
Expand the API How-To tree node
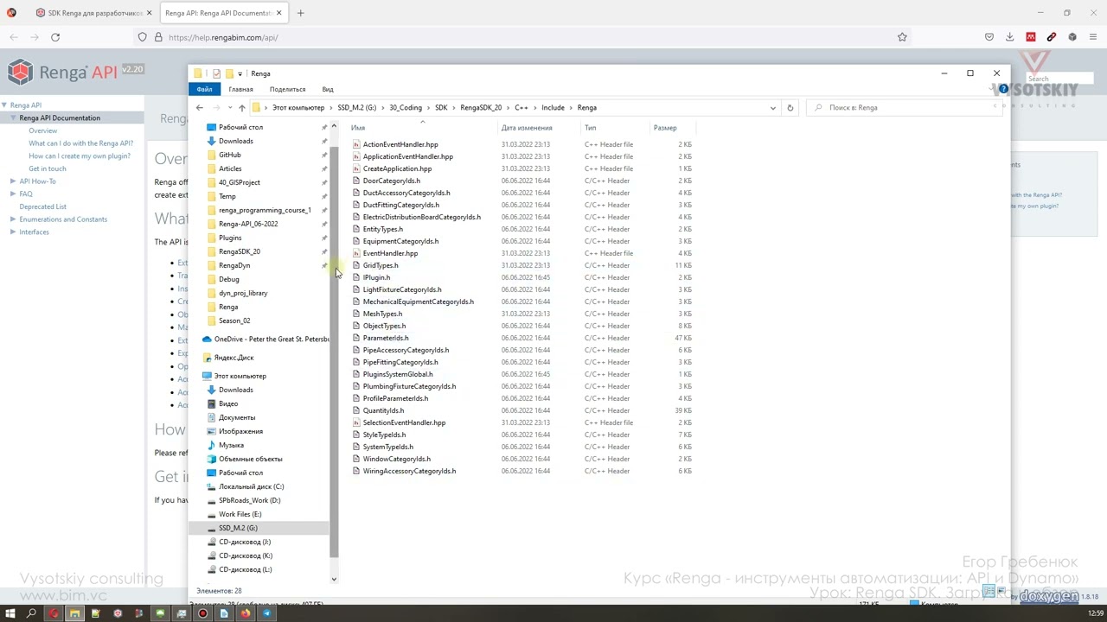pos(13,181)
